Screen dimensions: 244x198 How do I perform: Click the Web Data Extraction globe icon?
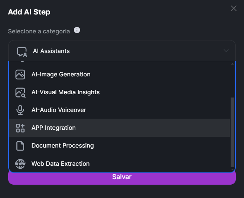(20, 164)
